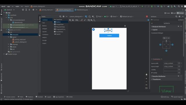Open the Layout Inspector tool window

177,97
